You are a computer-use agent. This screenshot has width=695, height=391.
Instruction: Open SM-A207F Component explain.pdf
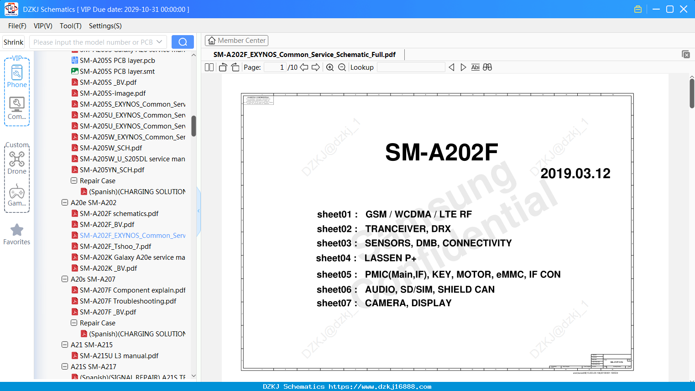(128, 290)
